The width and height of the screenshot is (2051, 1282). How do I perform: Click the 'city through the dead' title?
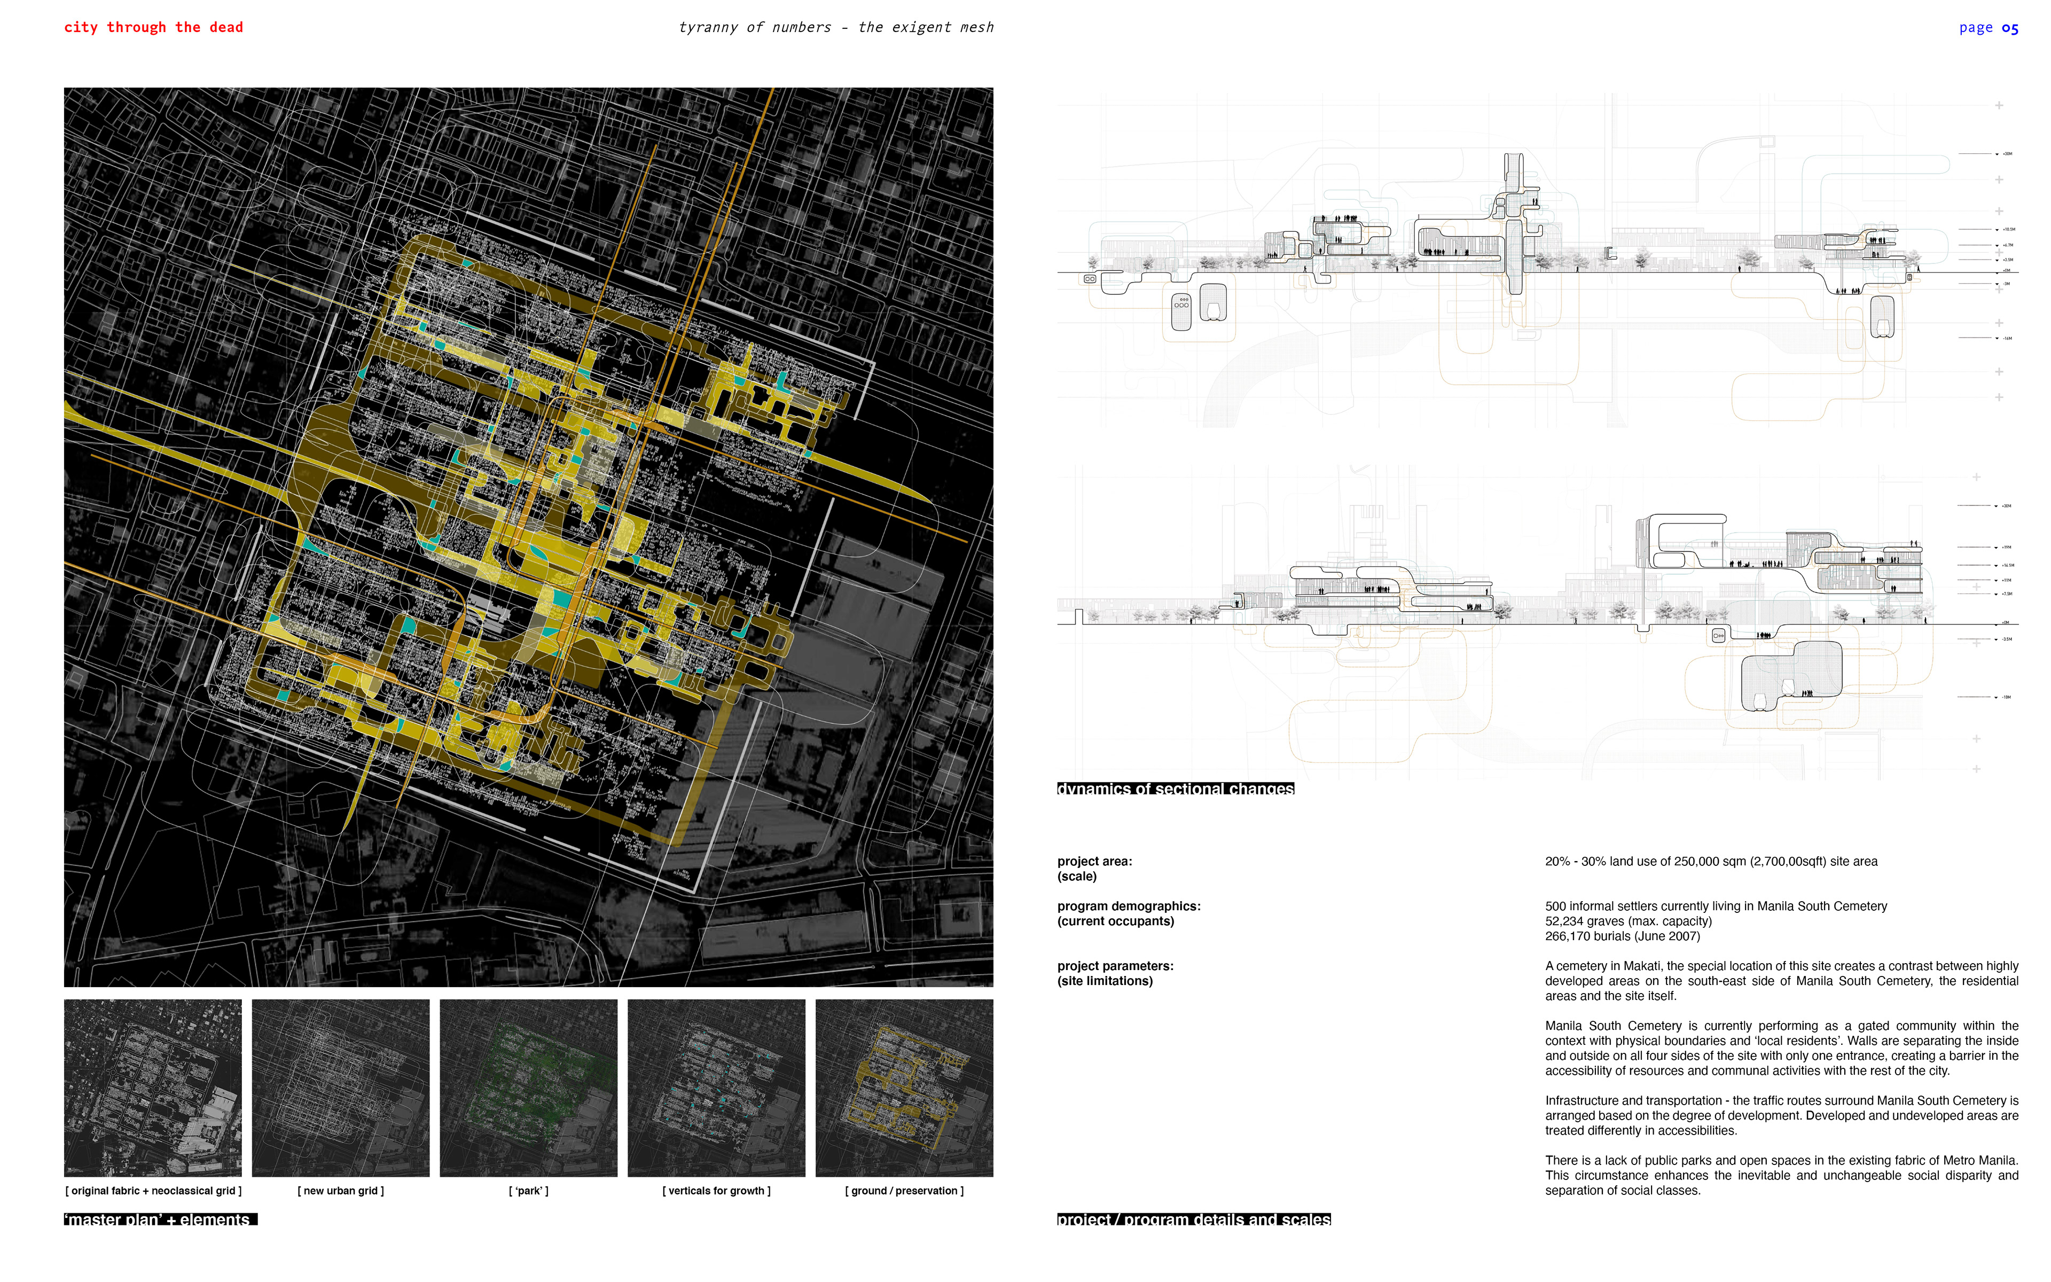point(153,27)
